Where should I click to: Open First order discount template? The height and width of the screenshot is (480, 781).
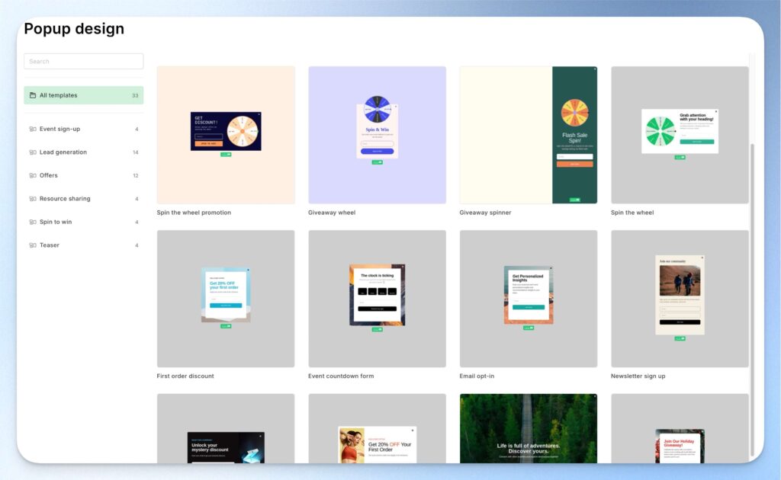(226, 299)
